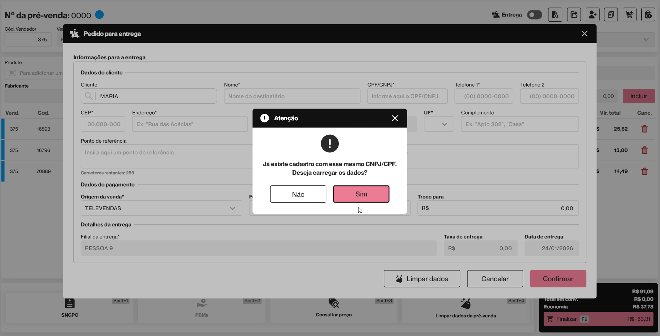Confirm the delivery order with Confirmar
The width and height of the screenshot is (660, 336).
558,279
